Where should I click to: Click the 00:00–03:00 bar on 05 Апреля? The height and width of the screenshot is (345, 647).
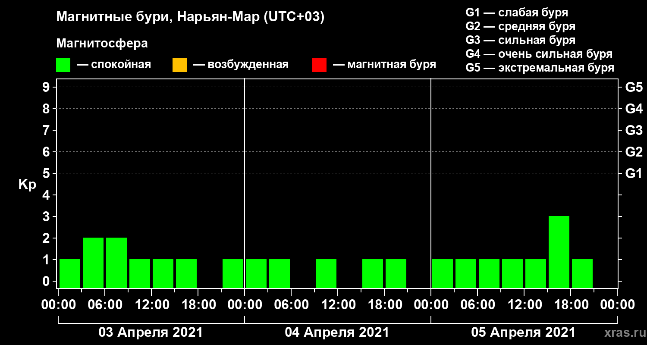(x=443, y=273)
